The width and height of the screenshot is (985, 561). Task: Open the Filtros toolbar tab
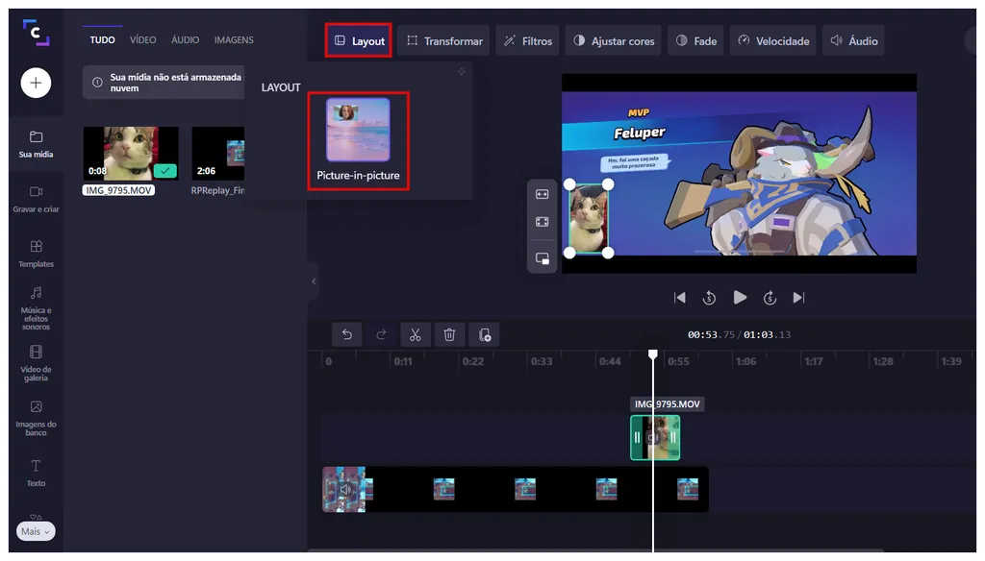coord(528,40)
